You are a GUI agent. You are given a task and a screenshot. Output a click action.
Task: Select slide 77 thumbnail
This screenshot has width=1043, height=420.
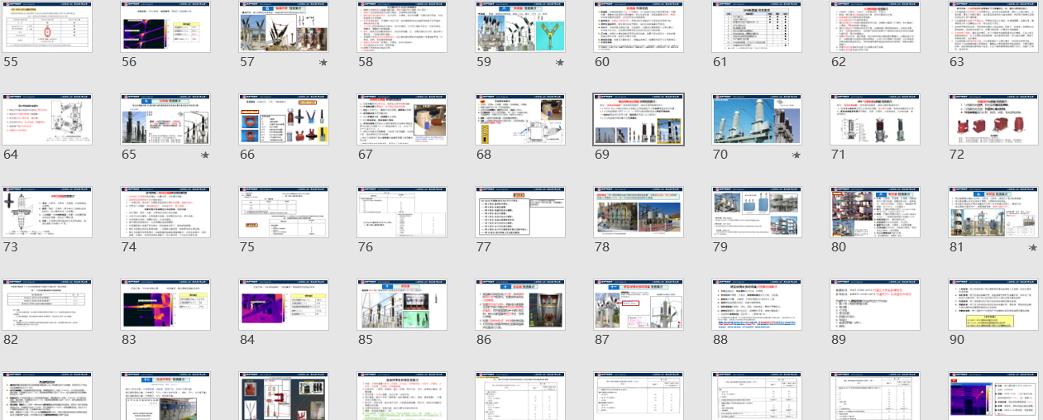tap(520, 212)
